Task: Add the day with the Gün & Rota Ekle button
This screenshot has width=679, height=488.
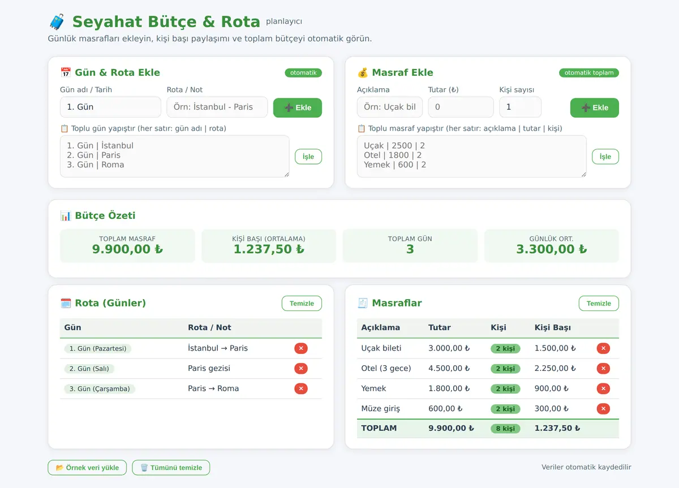Action: [x=298, y=107]
